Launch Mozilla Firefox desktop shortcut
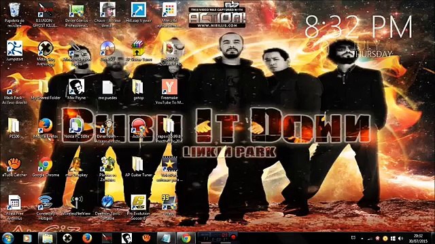Screen dimensions: 435x244 pyautogui.click(x=46, y=128)
